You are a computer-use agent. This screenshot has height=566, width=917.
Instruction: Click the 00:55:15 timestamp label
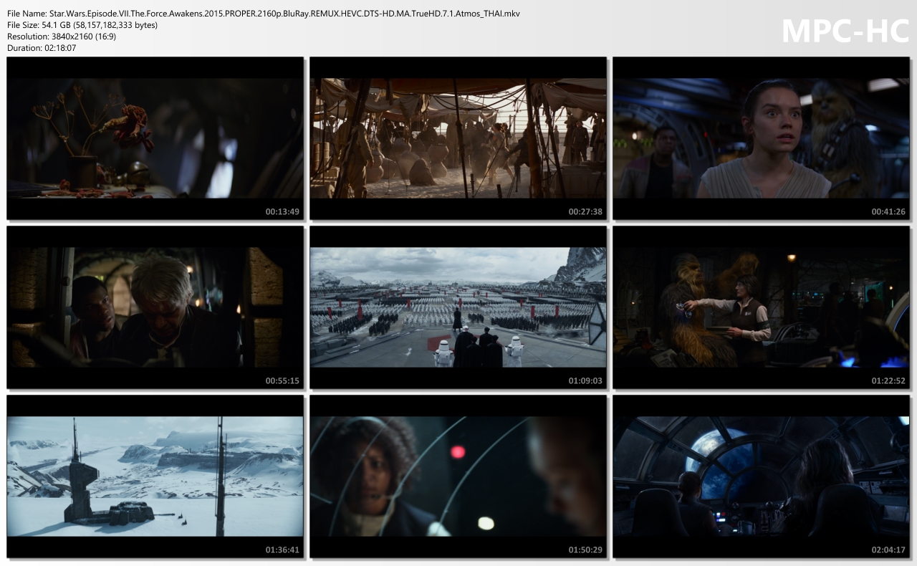tap(282, 381)
